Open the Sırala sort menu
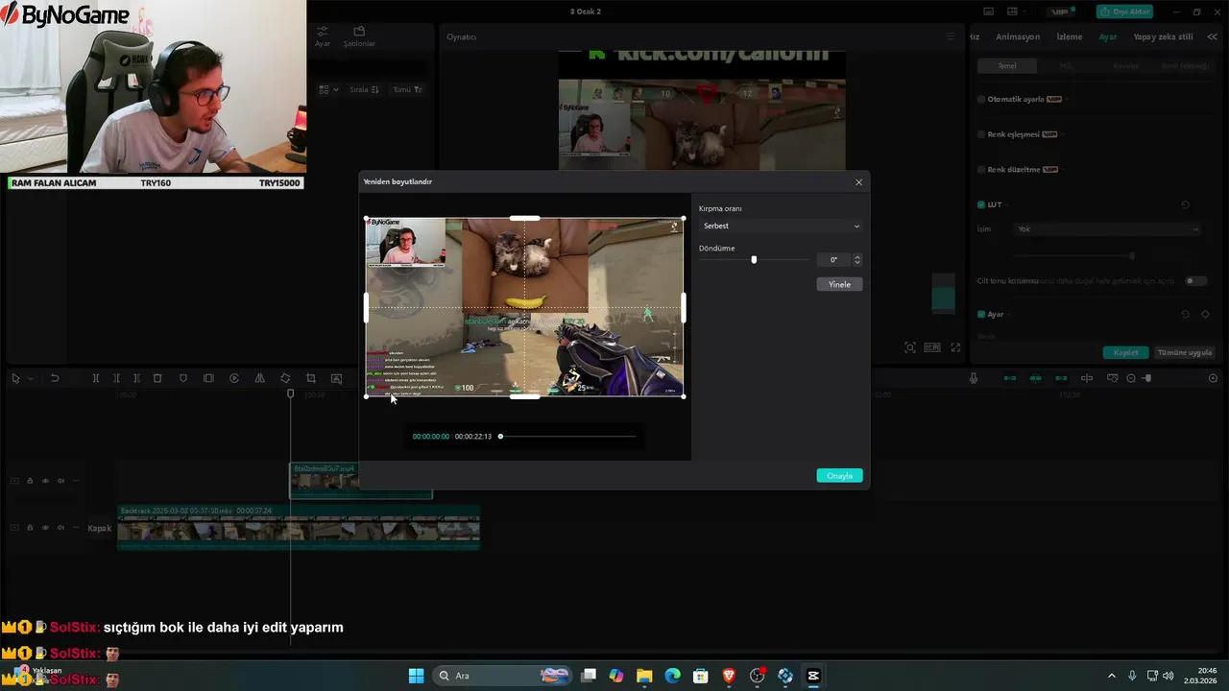Image resolution: width=1229 pixels, height=691 pixels. point(364,89)
